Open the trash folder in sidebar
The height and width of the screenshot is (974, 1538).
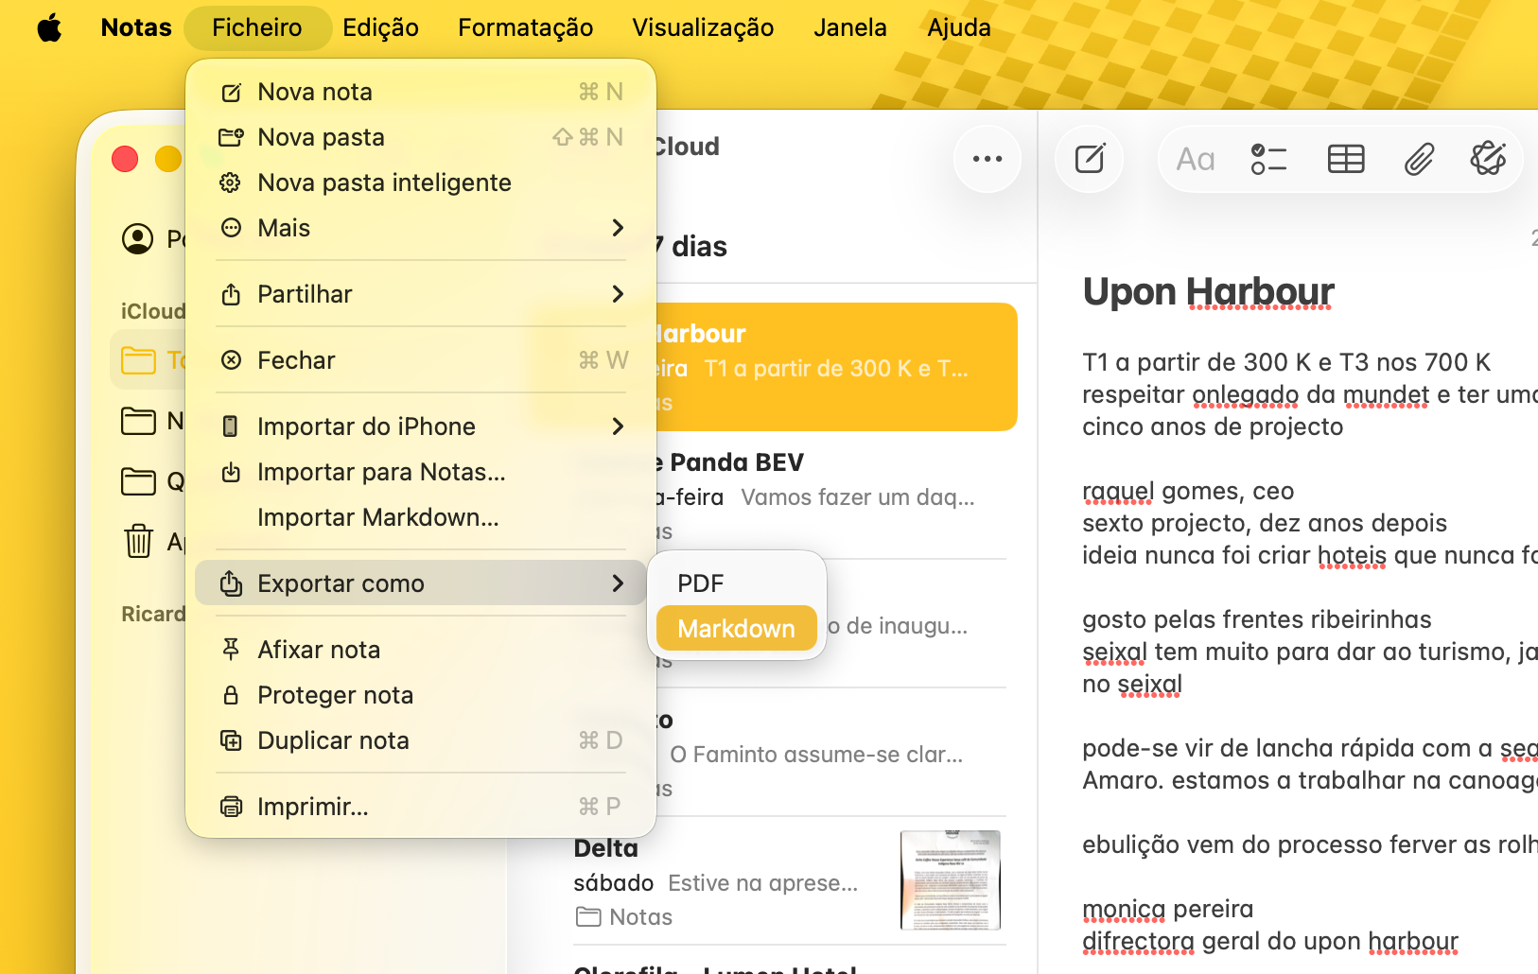(x=138, y=541)
